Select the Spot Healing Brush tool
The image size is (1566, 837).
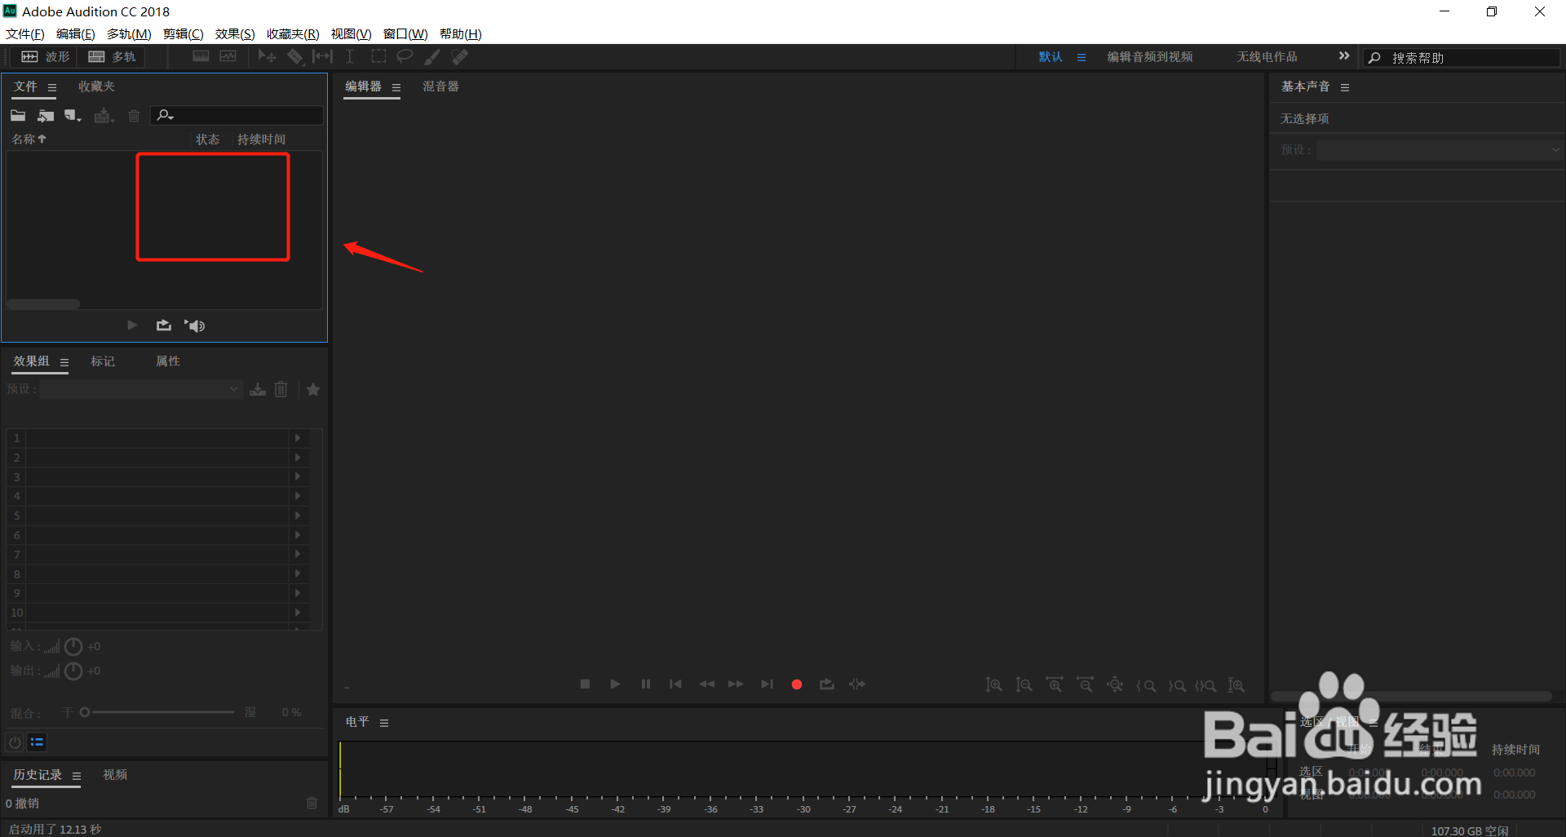point(460,56)
